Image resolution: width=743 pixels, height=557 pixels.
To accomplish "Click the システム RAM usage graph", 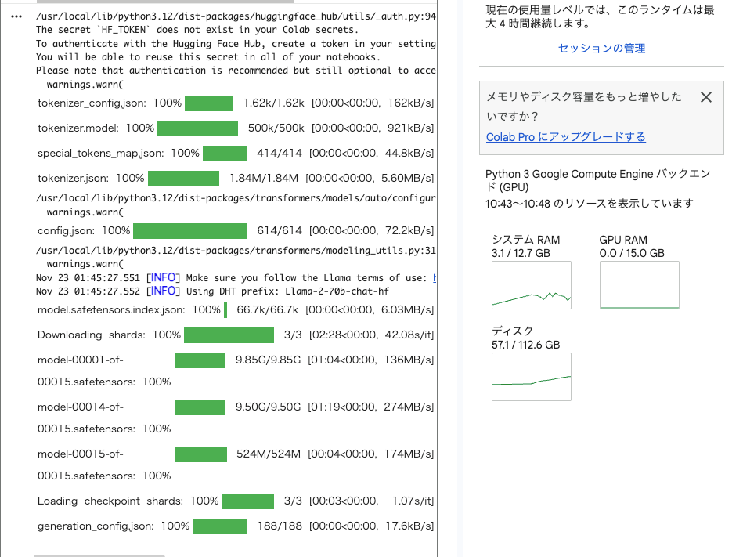I will click(532, 285).
